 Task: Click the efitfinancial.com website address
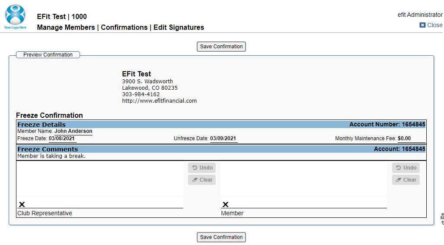click(160, 101)
